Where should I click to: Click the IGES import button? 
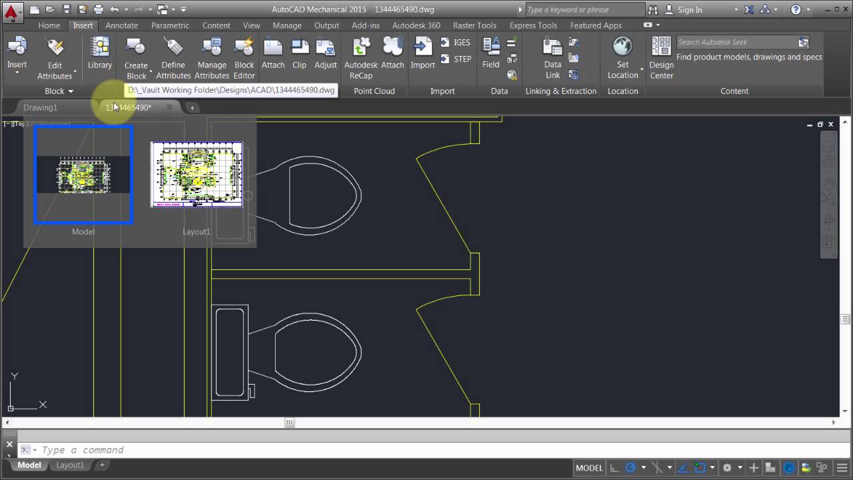pyautogui.click(x=456, y=42)
